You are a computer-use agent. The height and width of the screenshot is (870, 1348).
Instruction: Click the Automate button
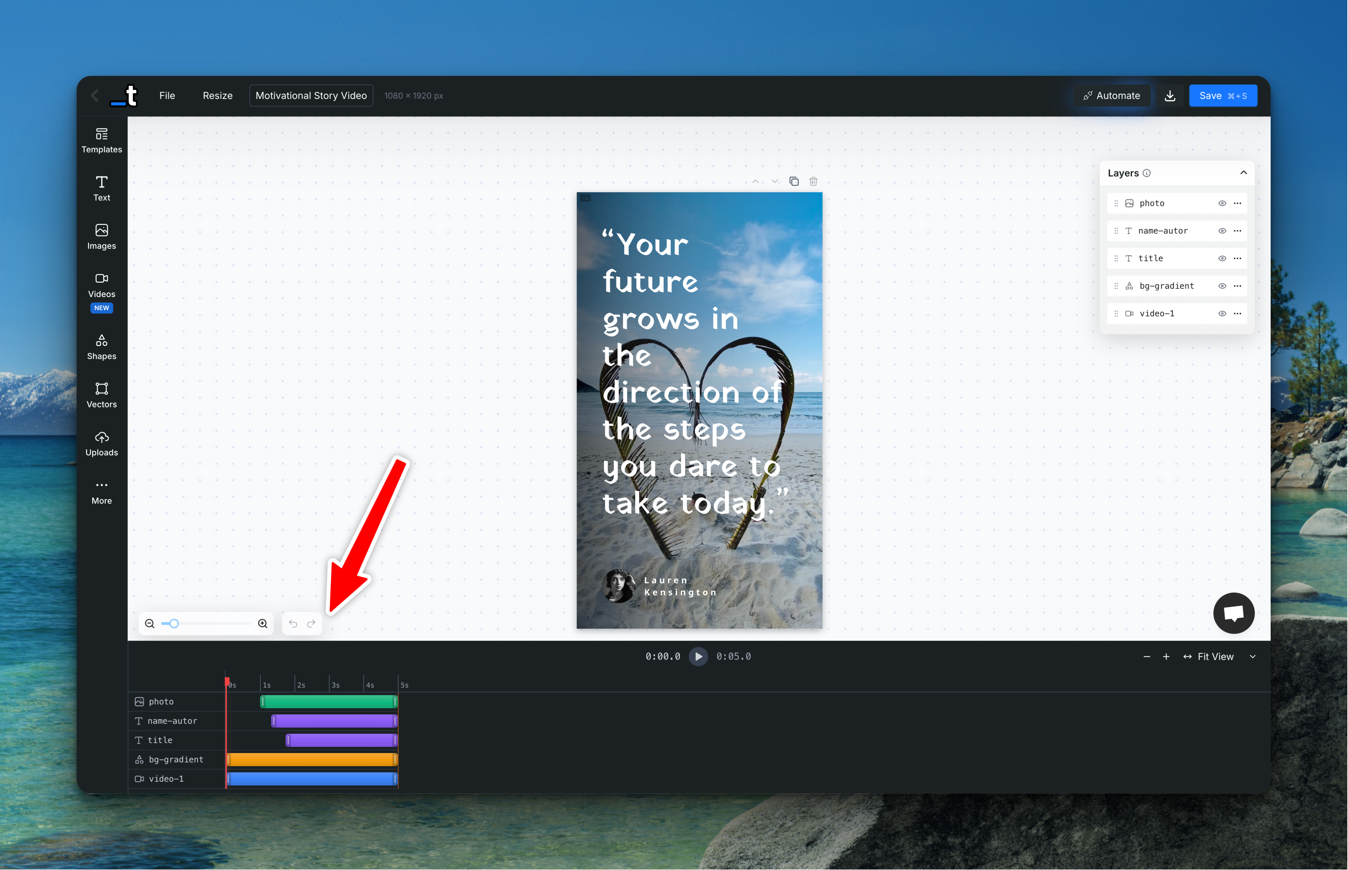[1111, 95]
